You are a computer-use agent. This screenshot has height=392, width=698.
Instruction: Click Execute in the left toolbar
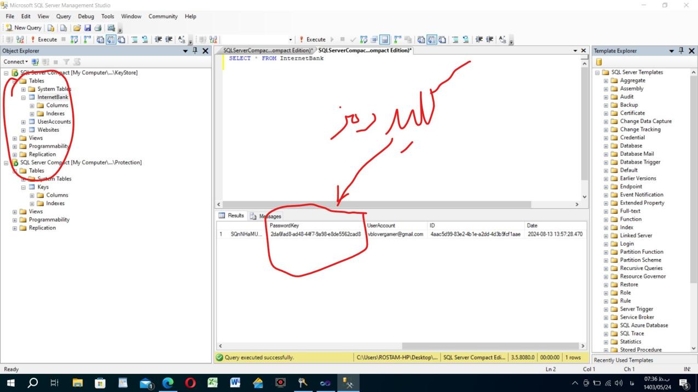point(44,39)
